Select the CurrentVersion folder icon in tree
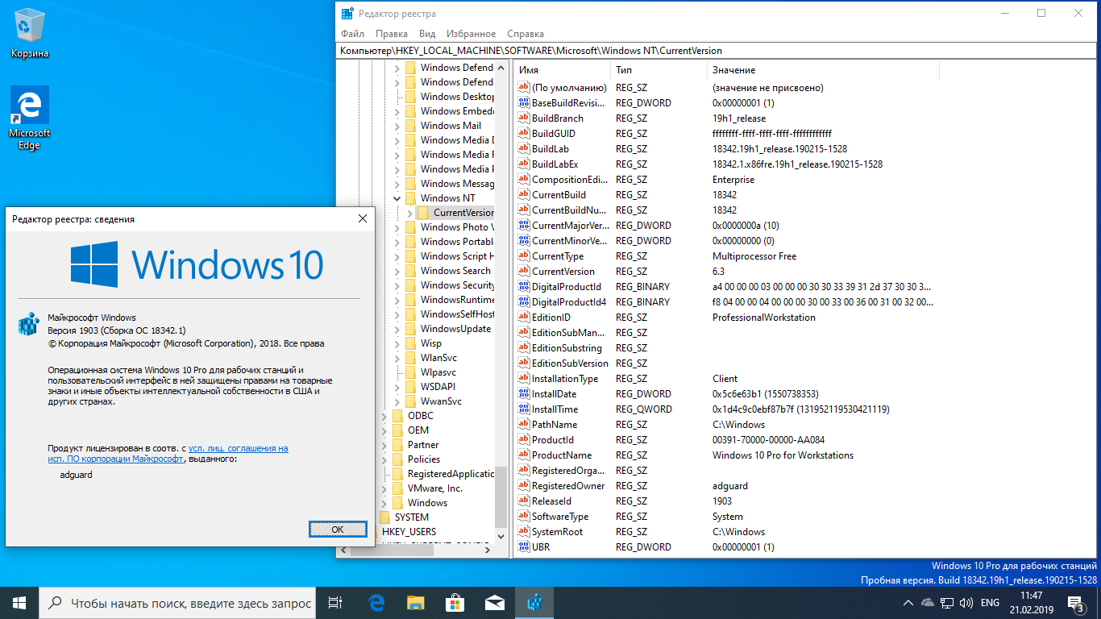1101x619 pixels. 423,213
